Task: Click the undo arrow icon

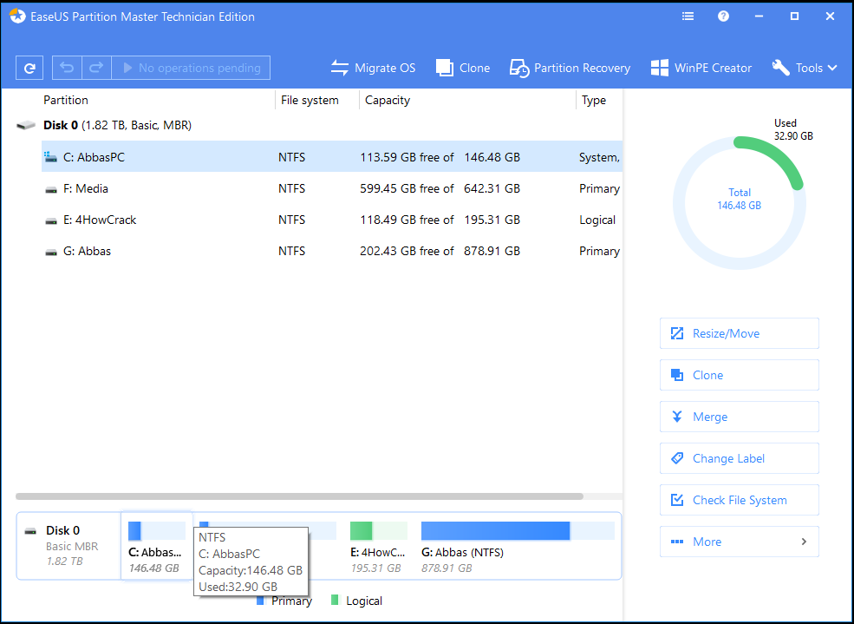Action: pos(67,68)
